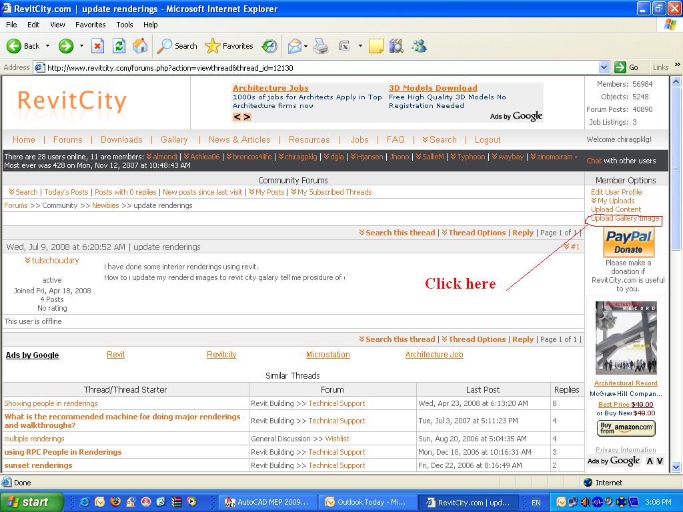Viewport: 683px width, 512px height.
Task: Open the Mail dropdown arrow
Action: click(x=305, y=46)
